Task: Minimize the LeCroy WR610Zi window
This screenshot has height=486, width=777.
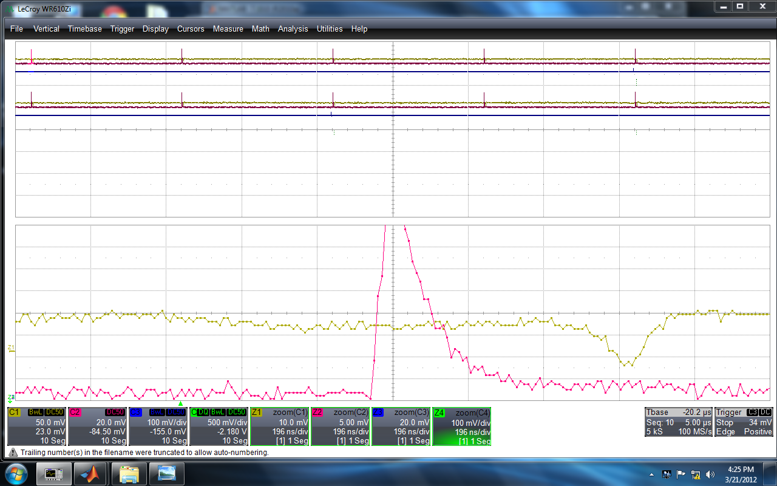Action: 723,6
